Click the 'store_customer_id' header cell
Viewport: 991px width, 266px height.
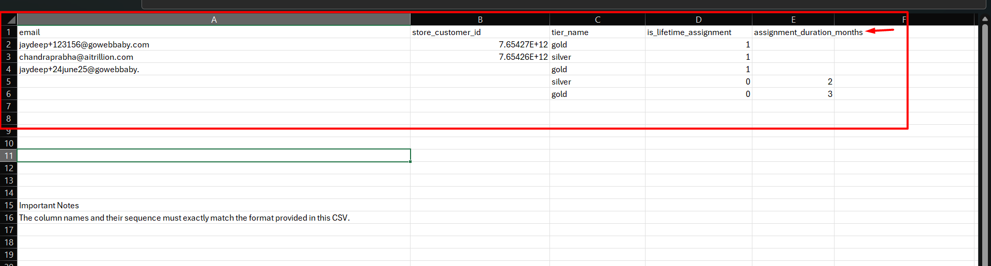point(480,32)
